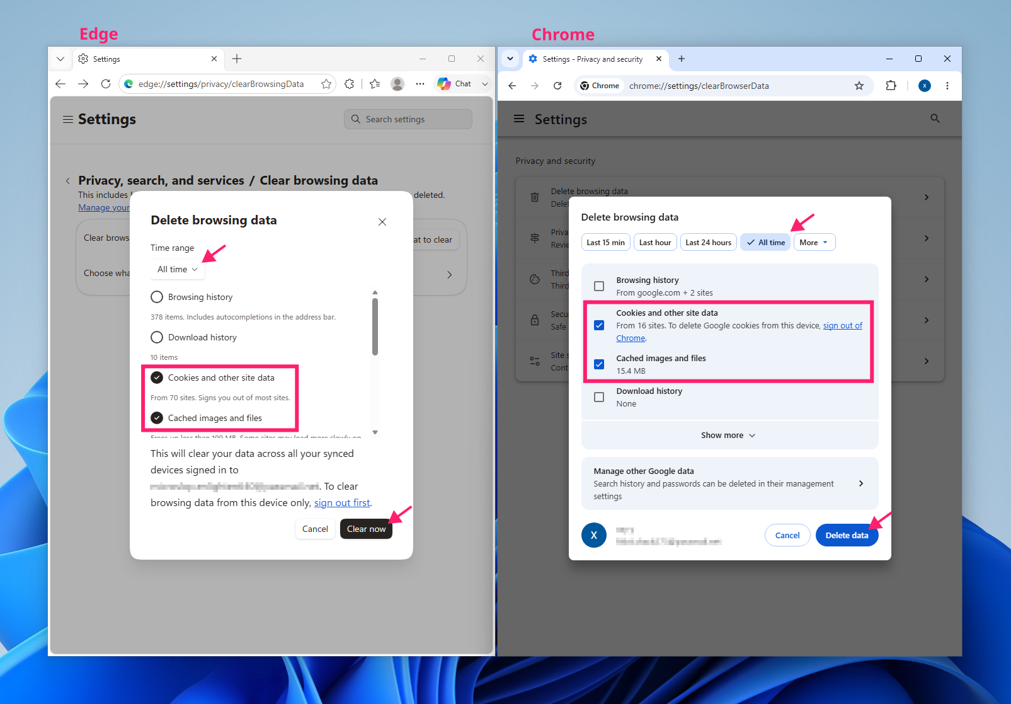Click Delete data button
The height and width of the screenshot is (704, 1011).
click(x=847, y=535)
